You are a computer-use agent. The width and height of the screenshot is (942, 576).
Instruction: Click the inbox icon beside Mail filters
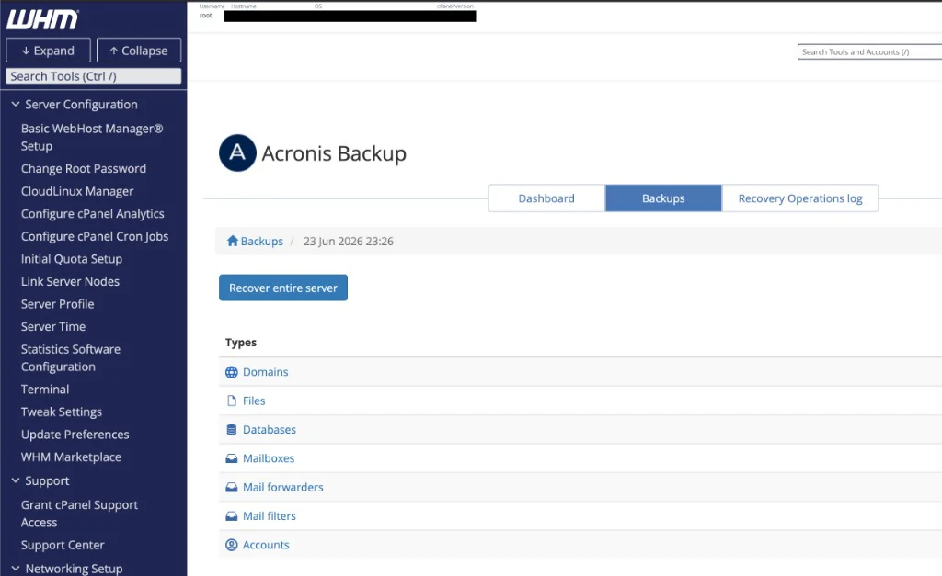click(x=231, y=516)
